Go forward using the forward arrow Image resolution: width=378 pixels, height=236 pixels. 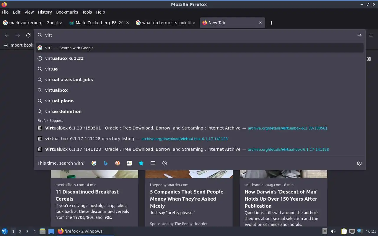pyautogui.click(x=18, y=35)
